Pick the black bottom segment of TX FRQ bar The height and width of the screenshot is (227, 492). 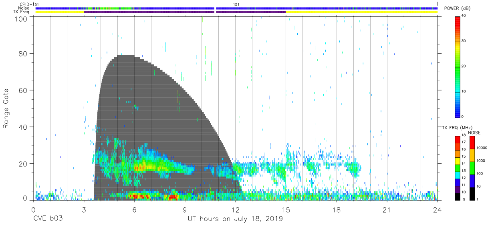click(x=458, y=197)
